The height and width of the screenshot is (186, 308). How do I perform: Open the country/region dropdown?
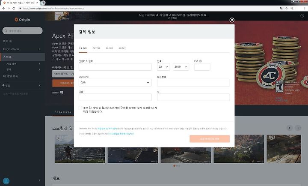115,83
